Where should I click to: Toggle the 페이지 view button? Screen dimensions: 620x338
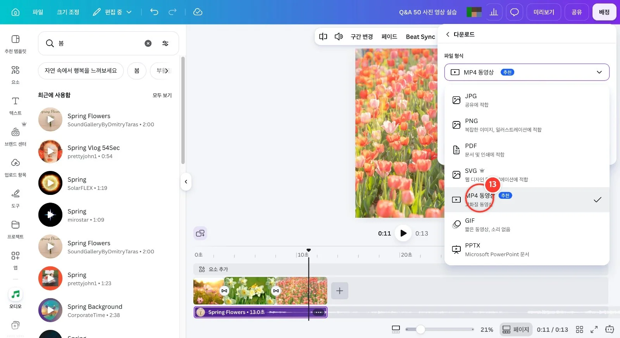coord(516,329)
